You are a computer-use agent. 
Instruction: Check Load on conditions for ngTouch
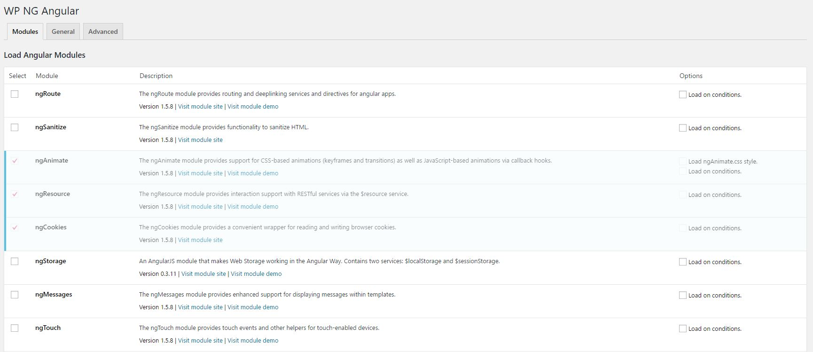tap(683, 329)
